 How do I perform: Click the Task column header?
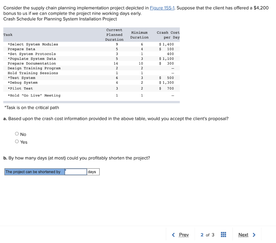[8, 35]
